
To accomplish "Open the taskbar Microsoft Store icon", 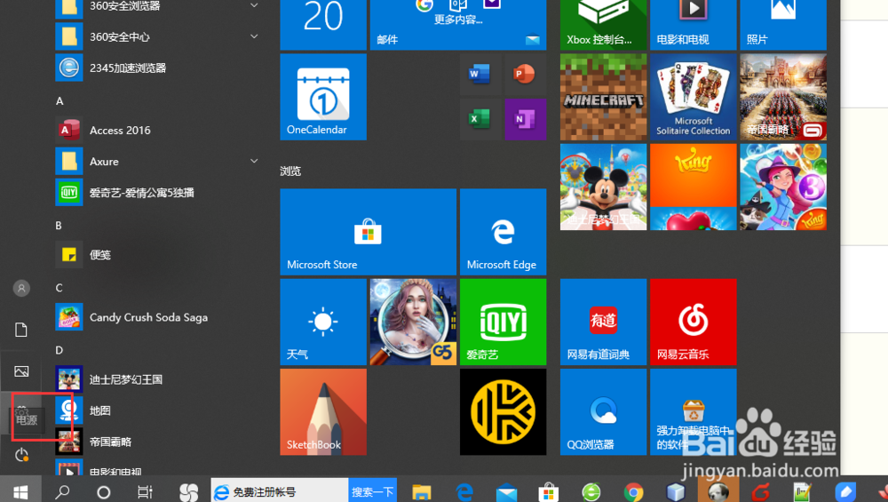I will 548,492.
